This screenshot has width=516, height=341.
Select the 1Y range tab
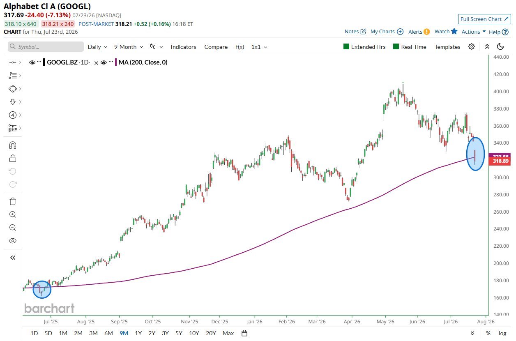pos(138,333)
